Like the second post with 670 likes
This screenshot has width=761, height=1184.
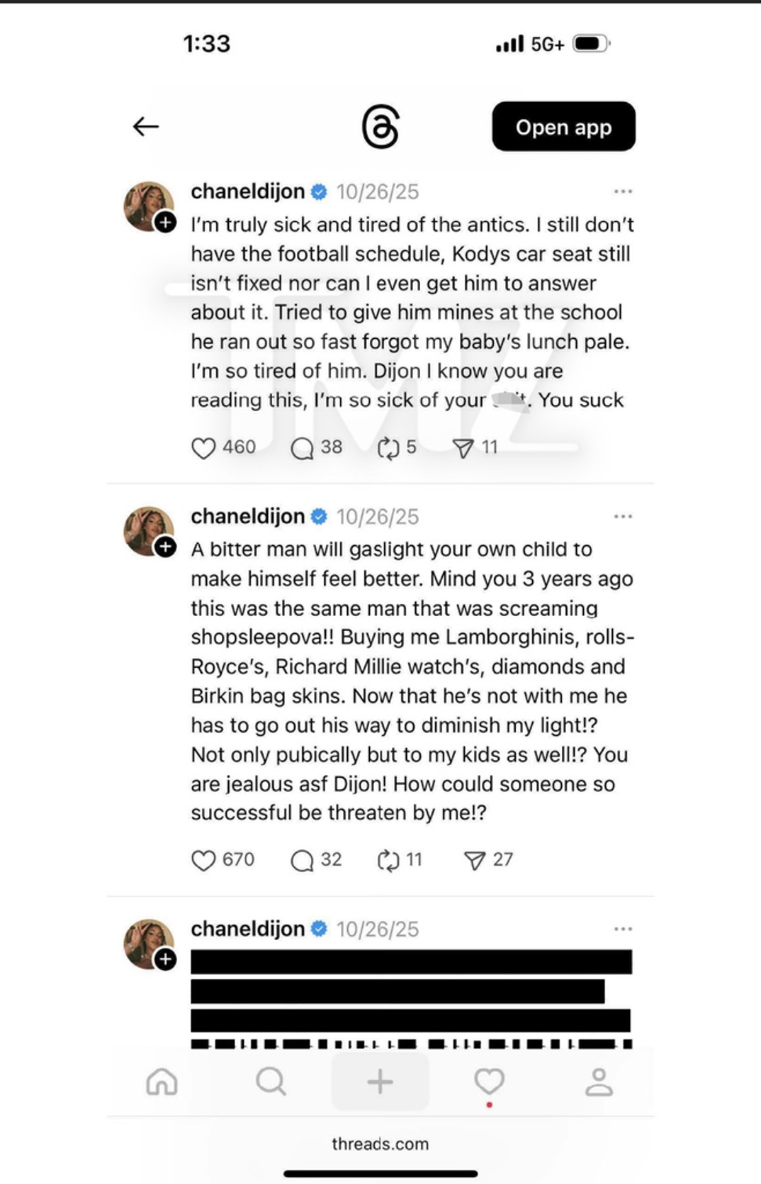pyautogui.click(x=203, y=860)
